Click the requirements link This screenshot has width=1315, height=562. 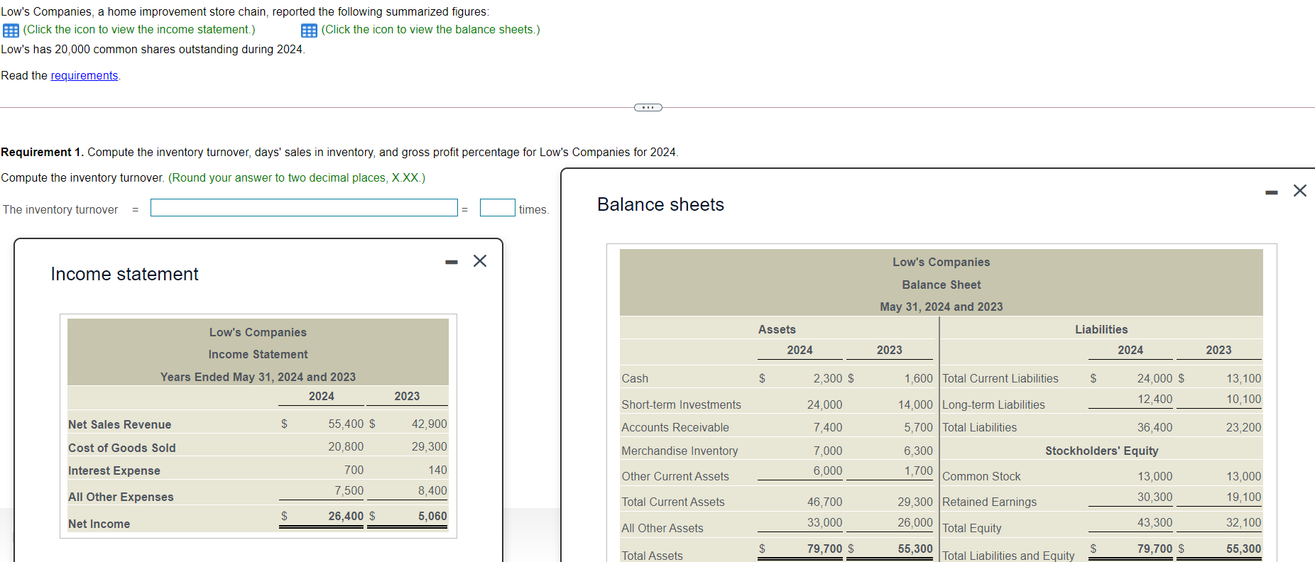pyautogui.click(x=84, y=75)
